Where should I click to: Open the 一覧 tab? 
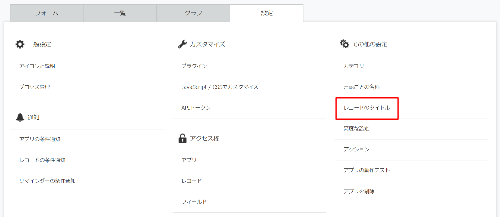click(x=120, y=13)
